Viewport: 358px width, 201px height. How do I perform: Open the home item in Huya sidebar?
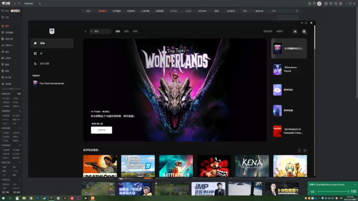pyautogui.click(x=5, y=26)
